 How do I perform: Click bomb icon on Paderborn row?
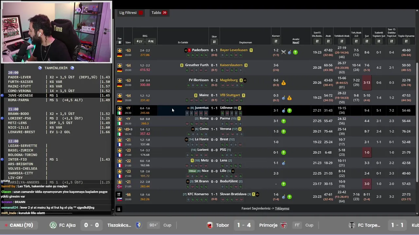[x=289, y=52]
